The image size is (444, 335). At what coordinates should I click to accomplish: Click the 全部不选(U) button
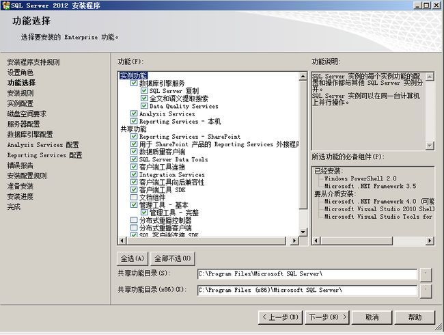[173, 258]
